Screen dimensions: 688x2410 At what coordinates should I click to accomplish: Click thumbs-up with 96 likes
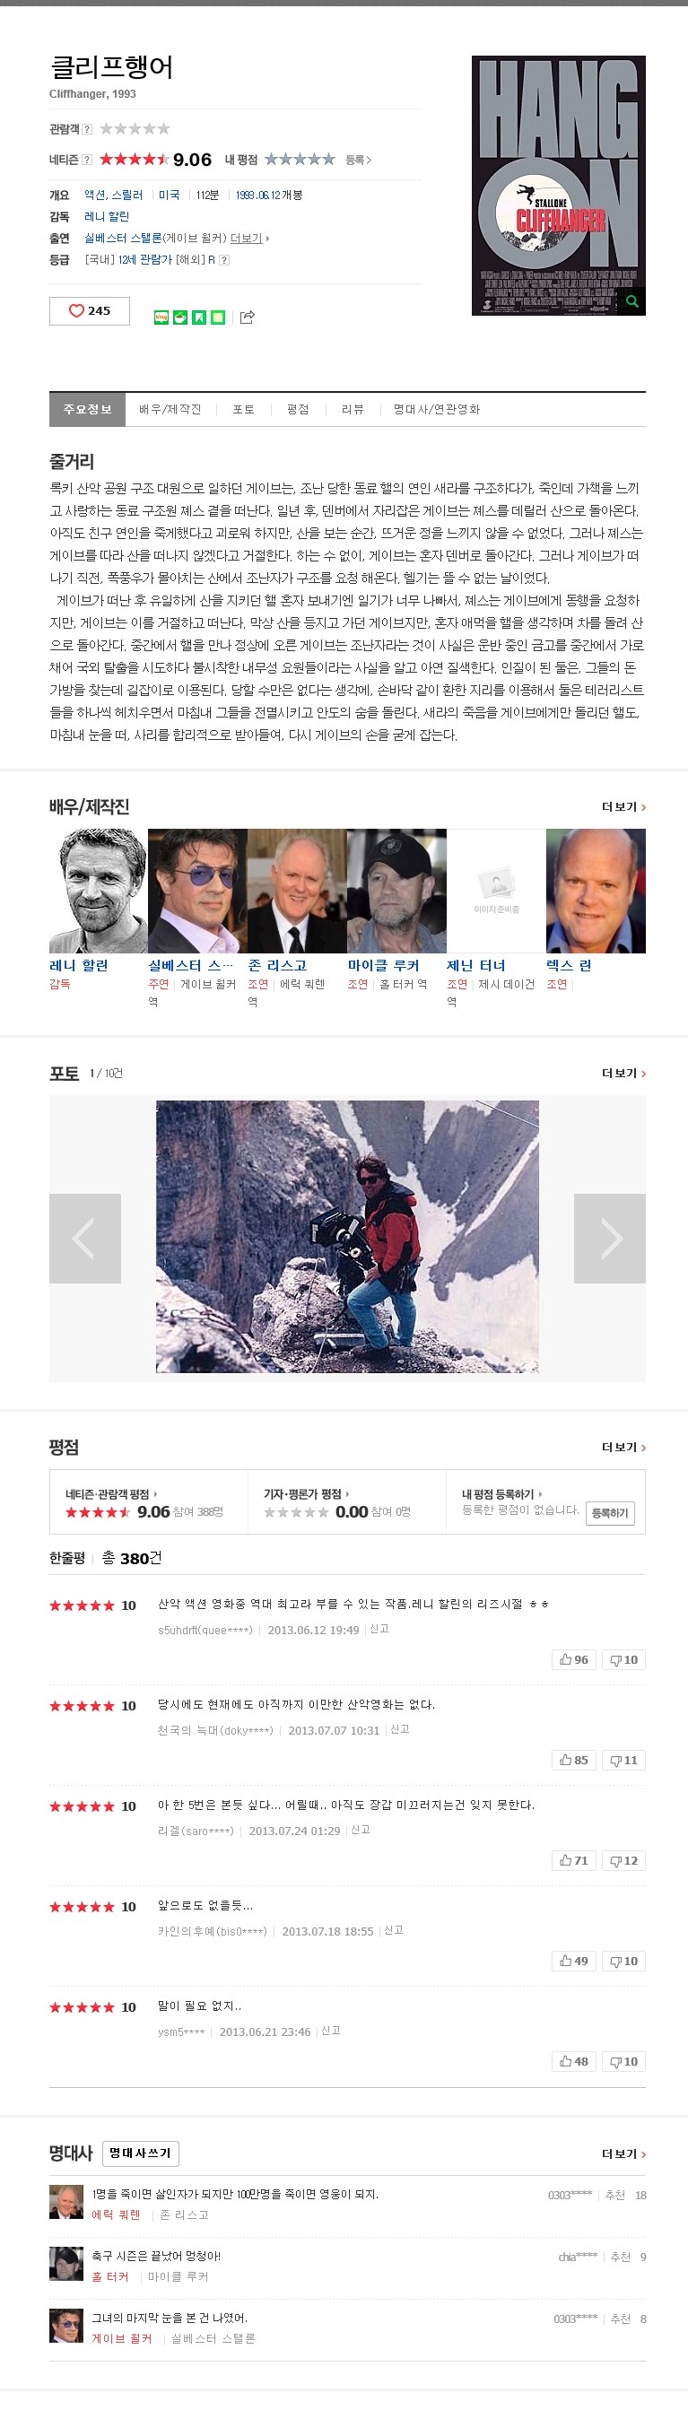[x=574, y=1658]
